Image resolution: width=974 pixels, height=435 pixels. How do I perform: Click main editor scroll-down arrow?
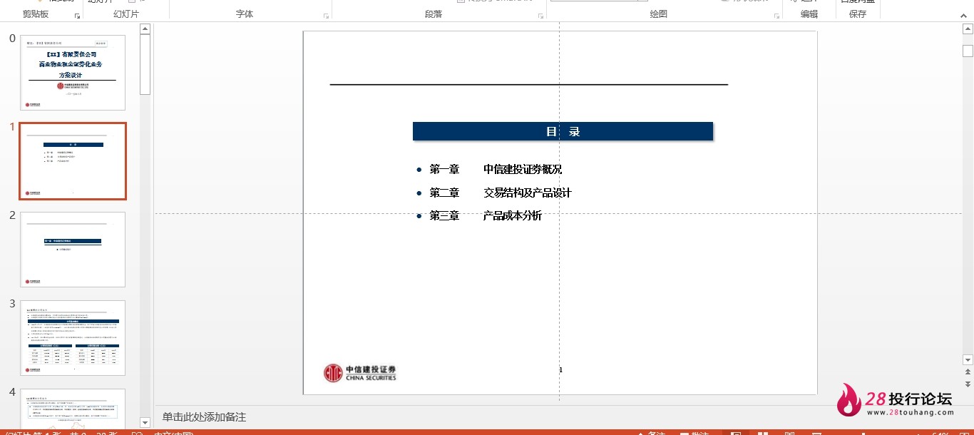(968, 360)
